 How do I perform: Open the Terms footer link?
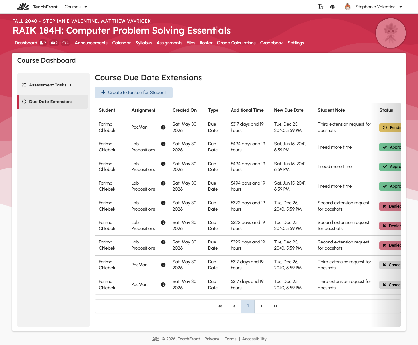coord(231,339)
